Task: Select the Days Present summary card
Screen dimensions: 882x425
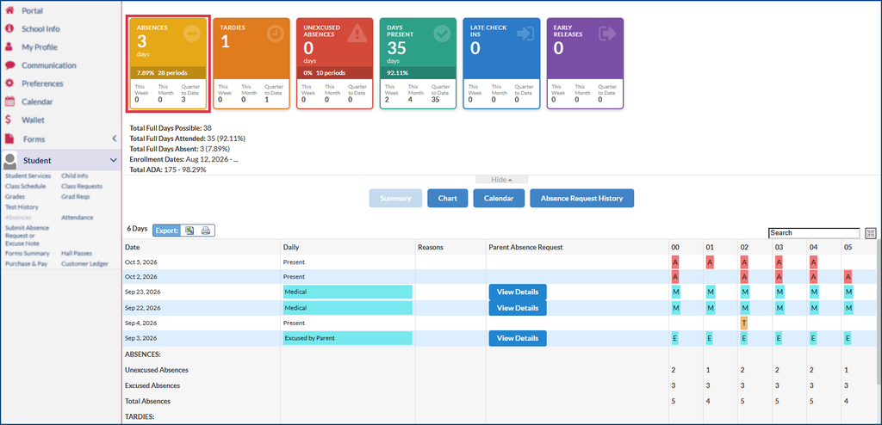Action: tap(418, 63)
